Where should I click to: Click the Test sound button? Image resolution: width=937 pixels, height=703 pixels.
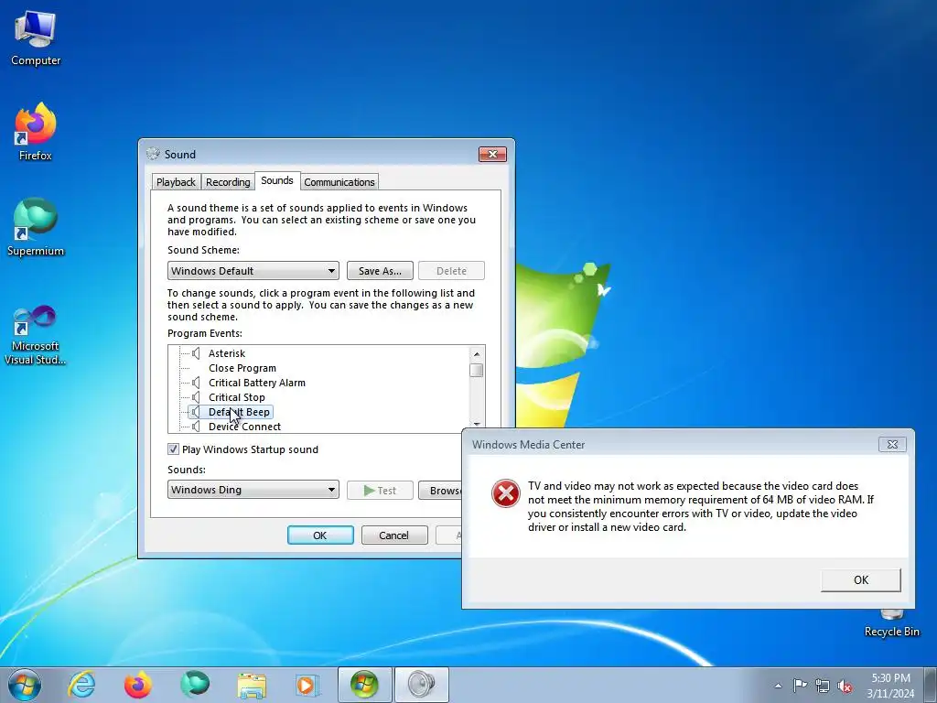(x=380, y=491)
